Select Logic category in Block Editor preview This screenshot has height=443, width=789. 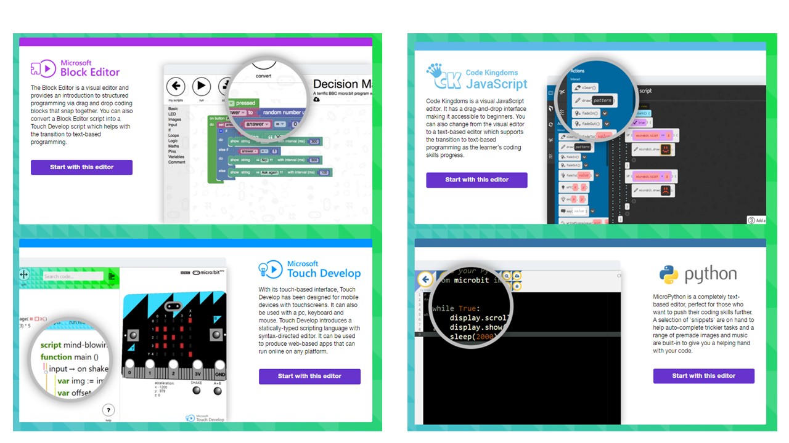pyautogui.click(x=173, y=141)
